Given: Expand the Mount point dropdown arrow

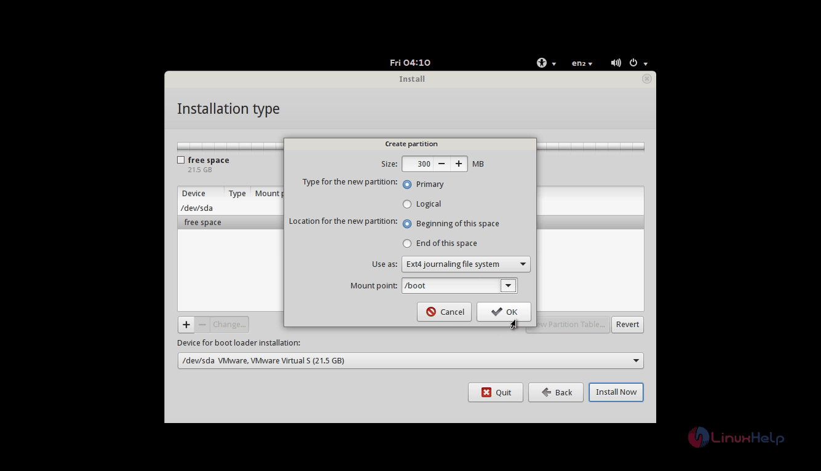Looking at the screenshot, I should tap(508, 285).
